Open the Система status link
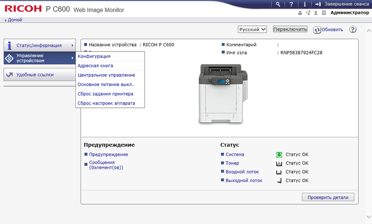The image size is (372, 224). tap(235, 155)
